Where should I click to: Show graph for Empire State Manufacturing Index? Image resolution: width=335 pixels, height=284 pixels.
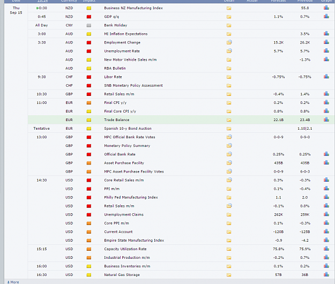(326, 240)
